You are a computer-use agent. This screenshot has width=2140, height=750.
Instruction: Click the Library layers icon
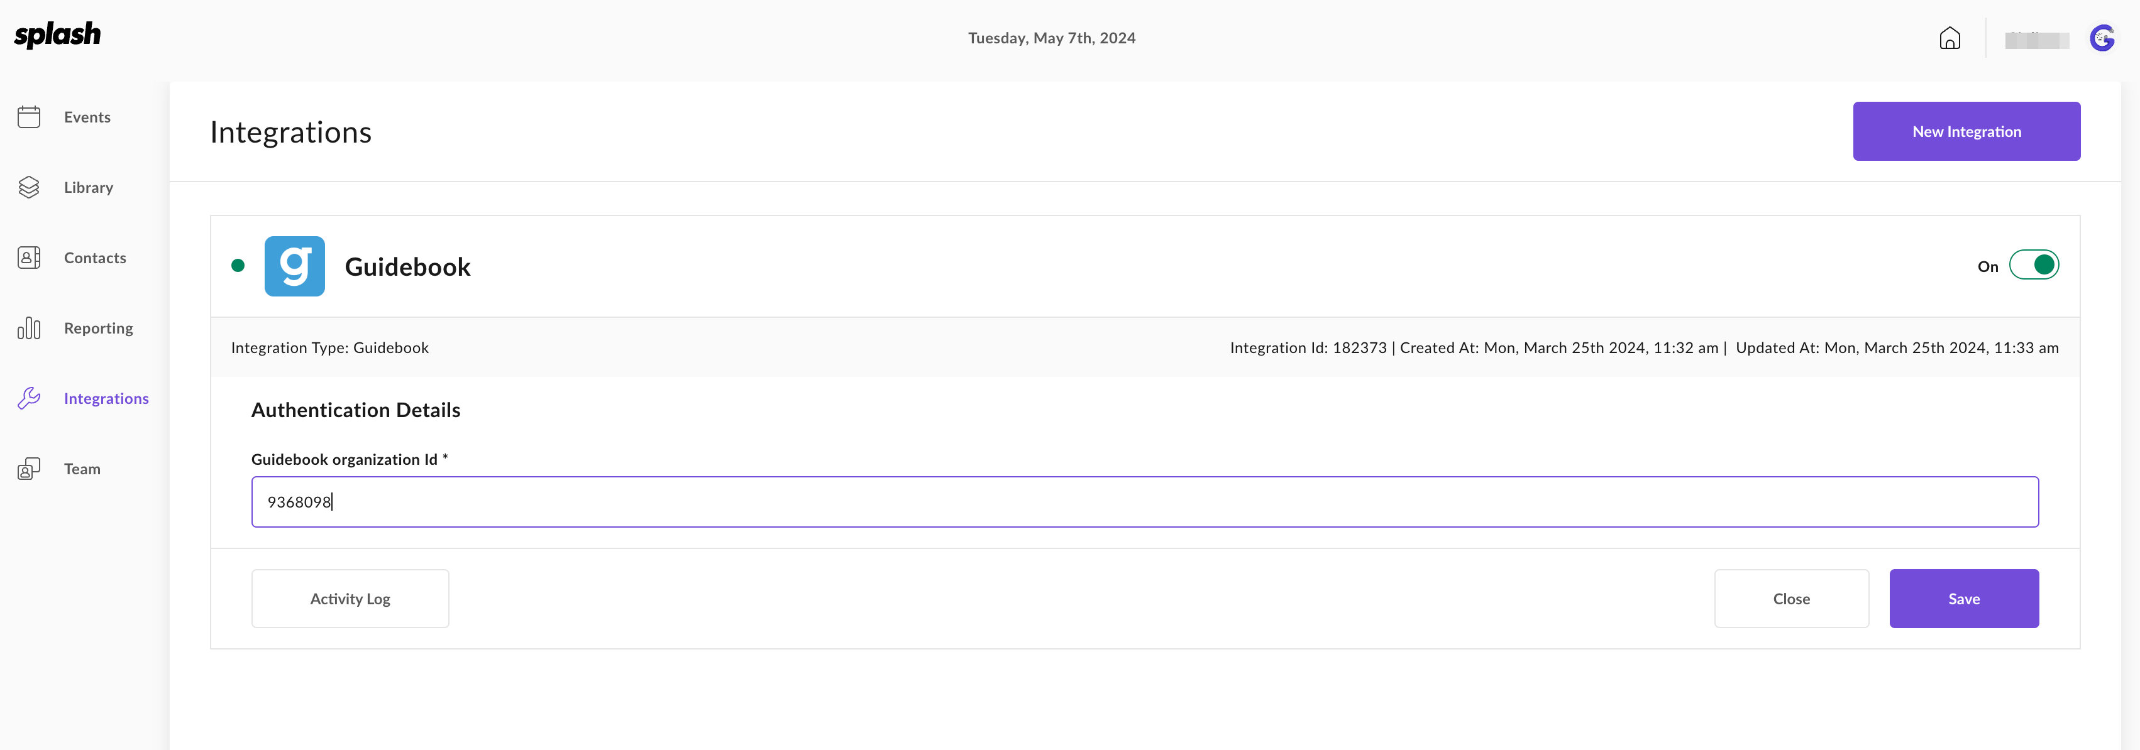pos(29,187)
